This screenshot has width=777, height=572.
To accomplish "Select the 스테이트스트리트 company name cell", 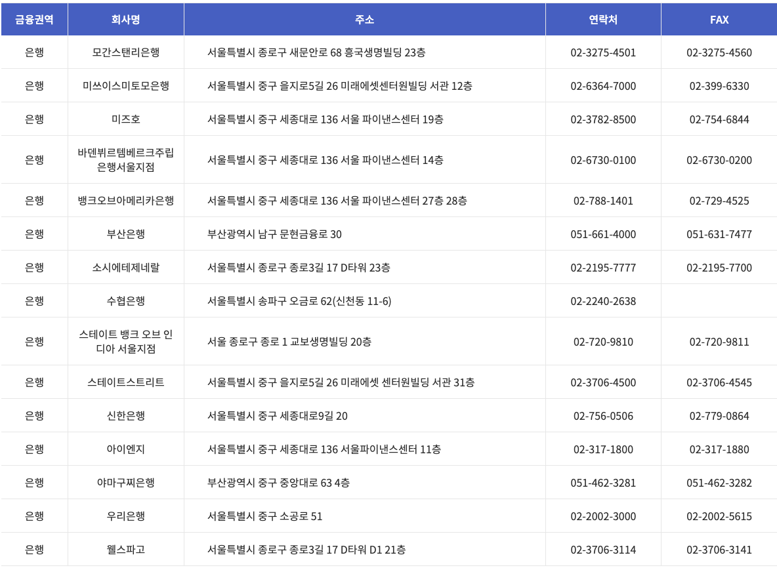I will [126, 382].
